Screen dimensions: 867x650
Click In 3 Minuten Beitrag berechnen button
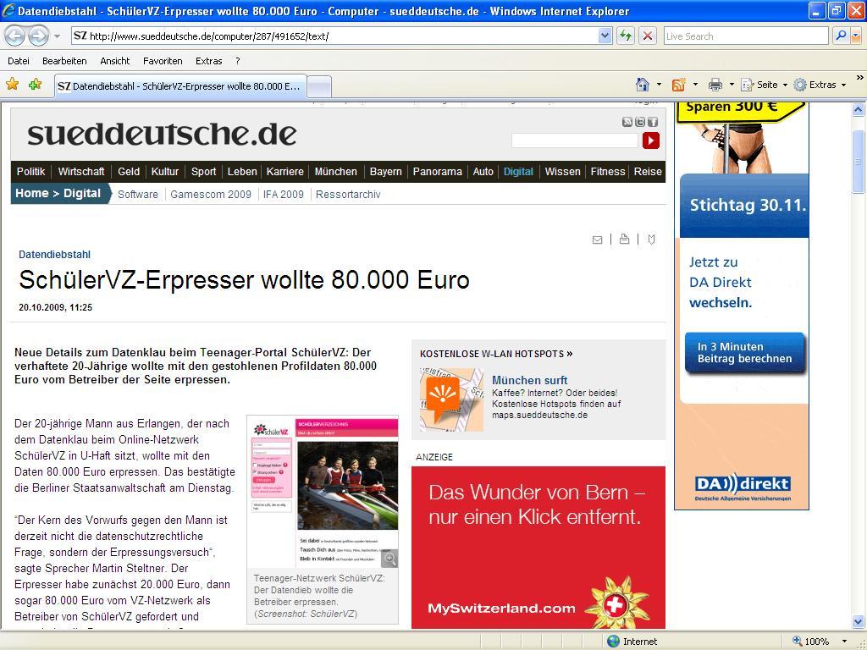point(744,353)
